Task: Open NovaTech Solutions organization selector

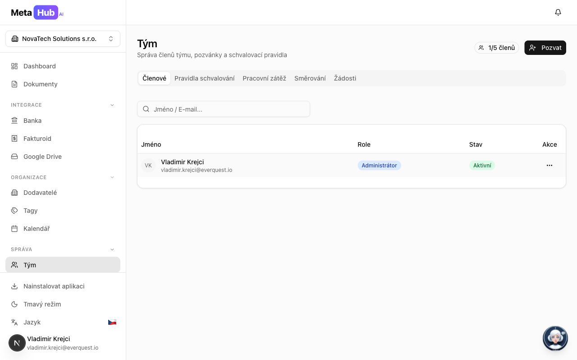Action: point(63,39)
